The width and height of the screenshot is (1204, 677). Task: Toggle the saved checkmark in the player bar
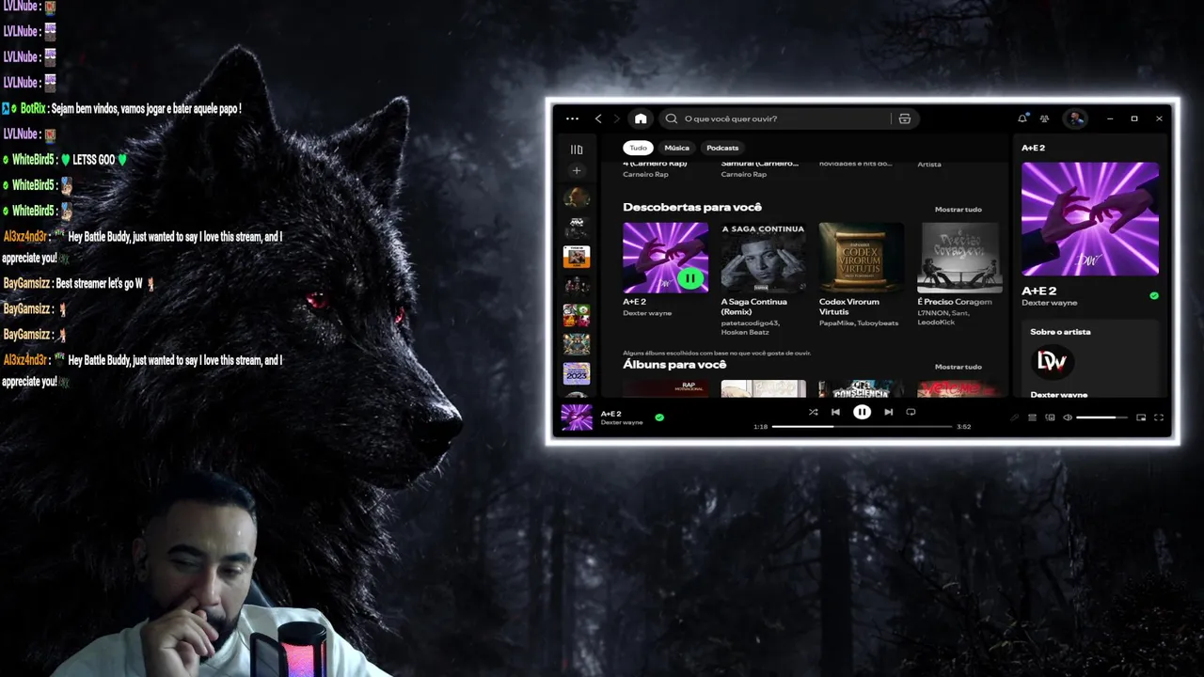[x=659, y=417]
